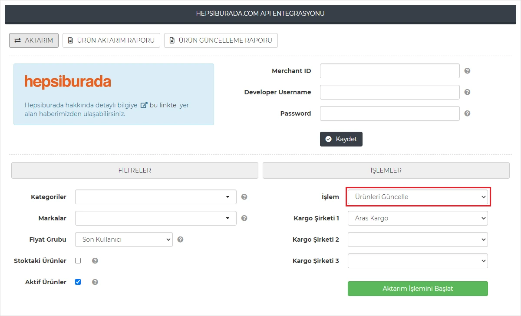Image resolution: width=521 pixels, height=316 pixels.
Task: Click help icon beside Aktif Ürünler checkbox
Action: tap(95, 282)
